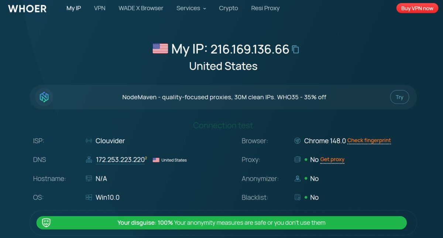Open the Resi Proxy nav item
Screen dimensions: 443x238
(265, 8)
